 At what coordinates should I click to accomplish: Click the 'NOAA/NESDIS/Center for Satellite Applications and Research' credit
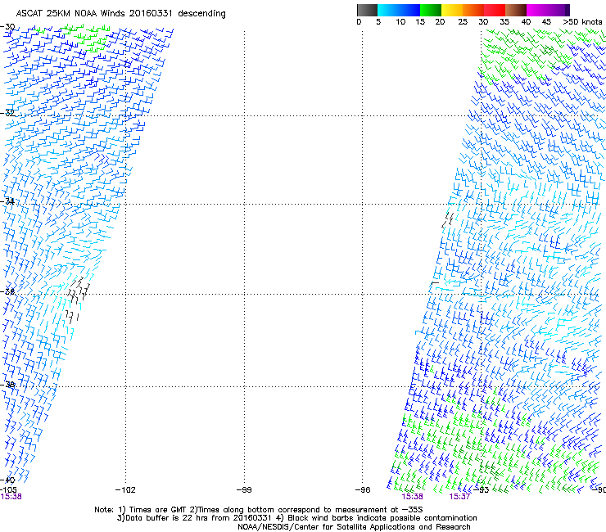coord(354,527)
